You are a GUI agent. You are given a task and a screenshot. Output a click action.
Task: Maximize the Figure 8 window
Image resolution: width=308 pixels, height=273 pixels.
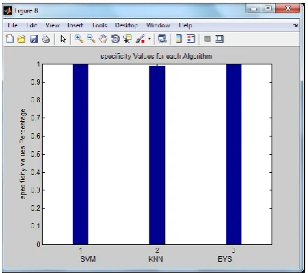coord(268,8)
